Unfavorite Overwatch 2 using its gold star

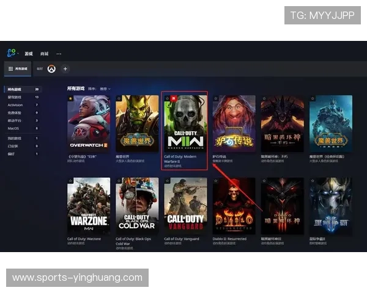70,98
